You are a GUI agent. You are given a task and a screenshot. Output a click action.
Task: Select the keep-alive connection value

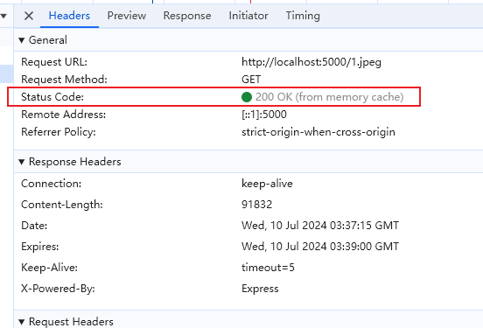tap(267, 184)
